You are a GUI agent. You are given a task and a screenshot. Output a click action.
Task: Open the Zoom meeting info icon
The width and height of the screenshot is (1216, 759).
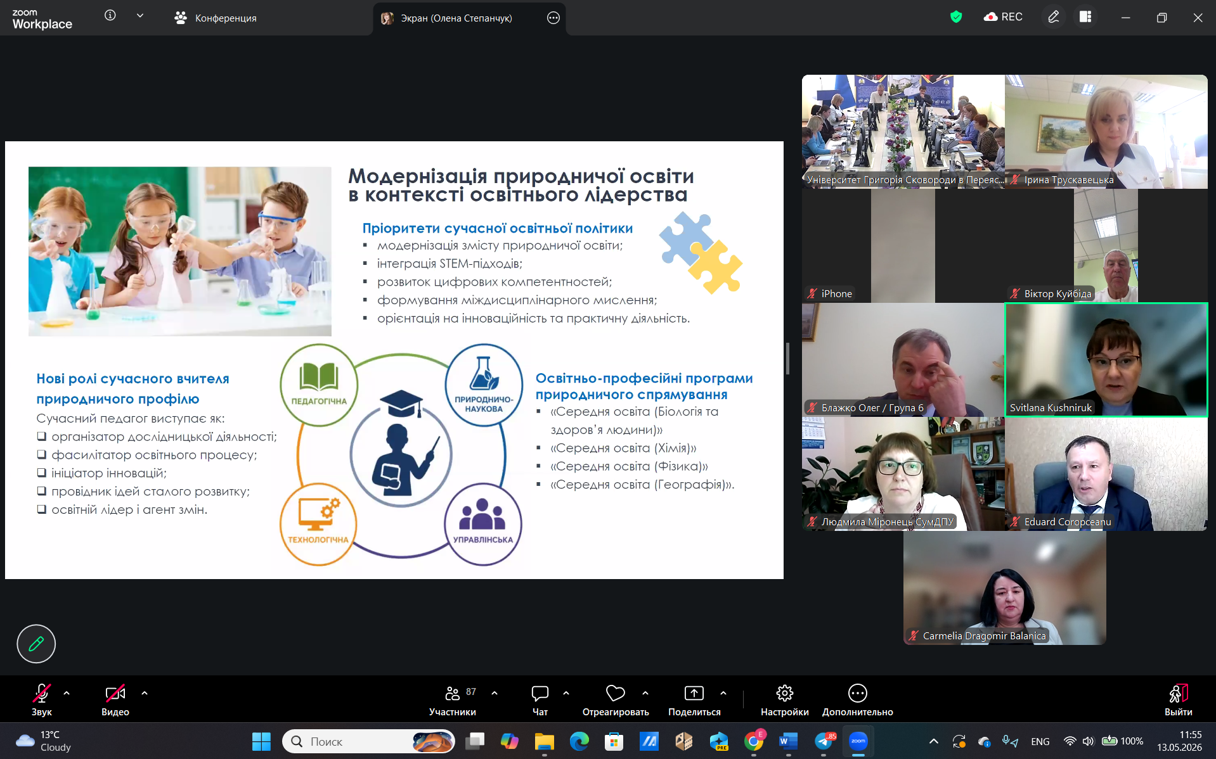[110, 15]
